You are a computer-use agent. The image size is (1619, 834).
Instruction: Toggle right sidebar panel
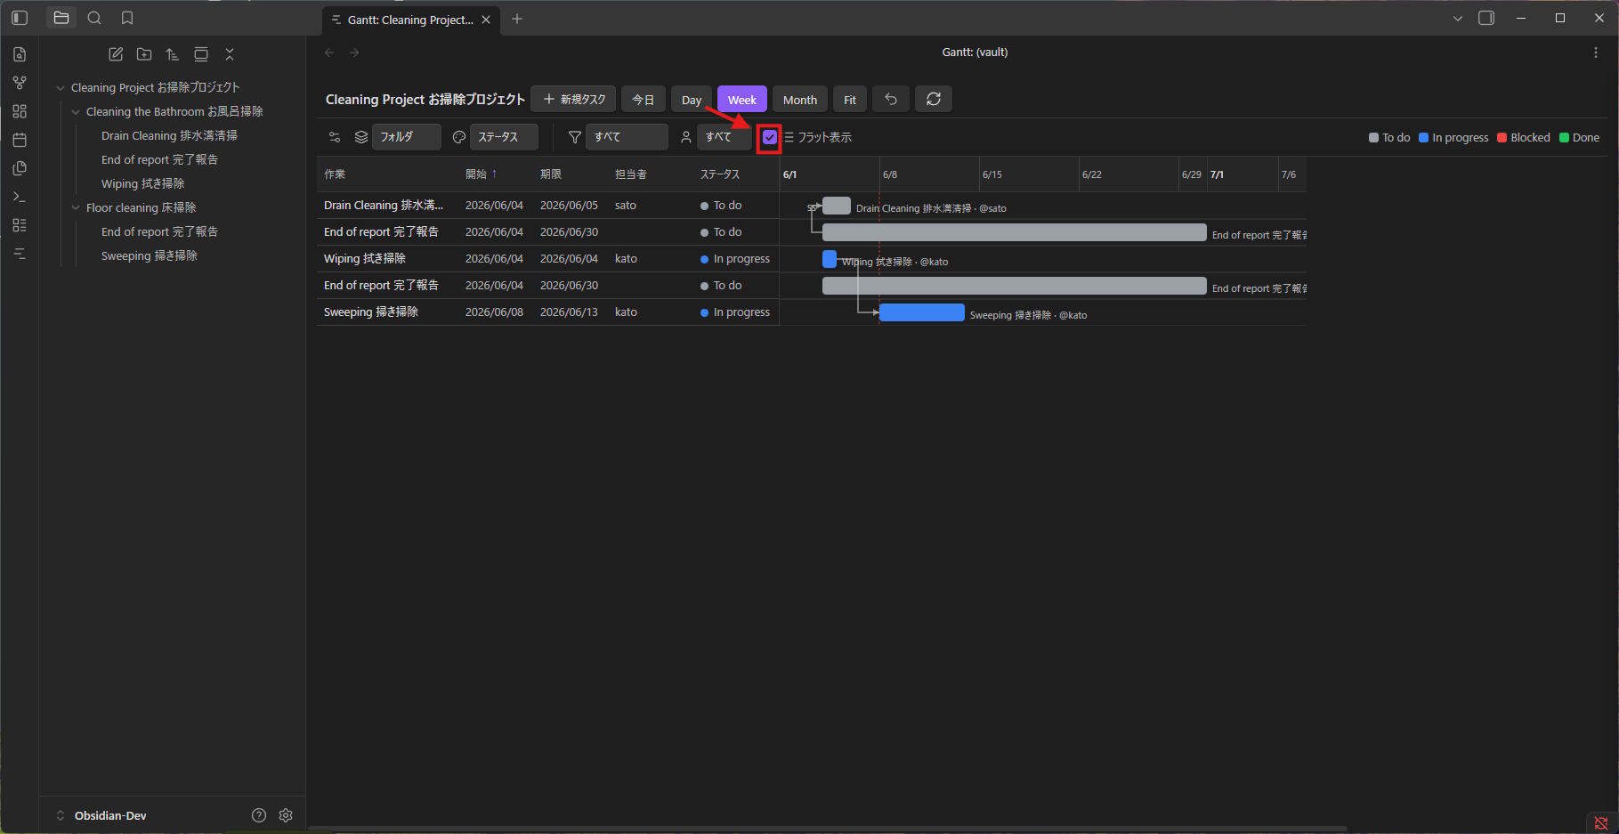[1486, 18]
